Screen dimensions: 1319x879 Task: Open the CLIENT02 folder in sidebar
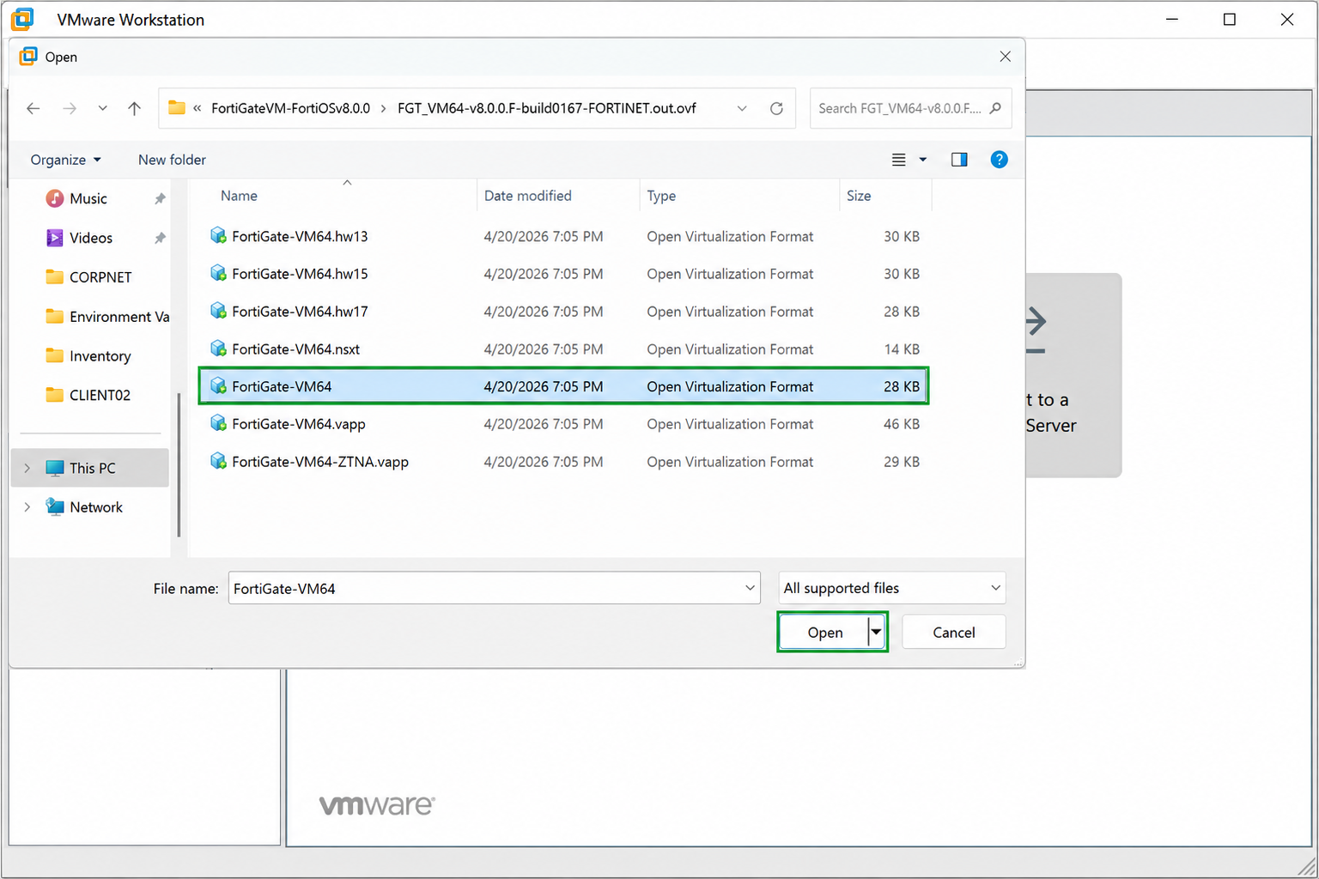[x=100, y=395]
